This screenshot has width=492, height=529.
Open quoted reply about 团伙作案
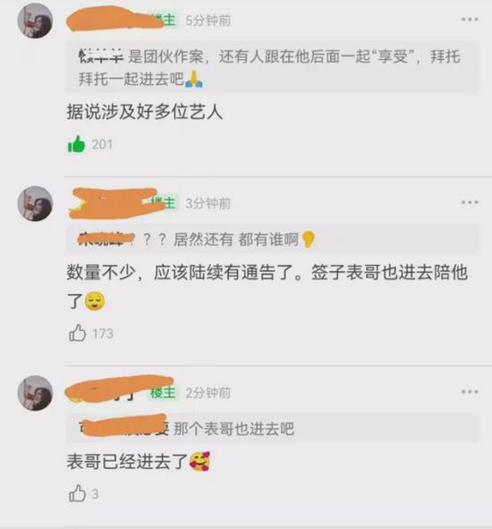(273, 67)
